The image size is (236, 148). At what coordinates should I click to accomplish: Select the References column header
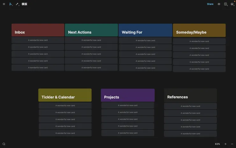[x=190, y=95]
